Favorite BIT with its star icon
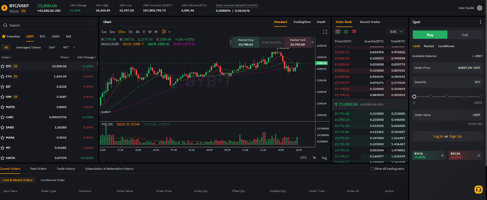This screenshot has width=487, height=200. point(2,87)
